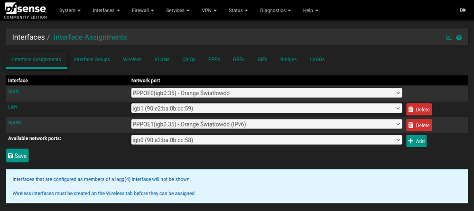Delete the LAN interface assignment

click(x=419, y=110)
